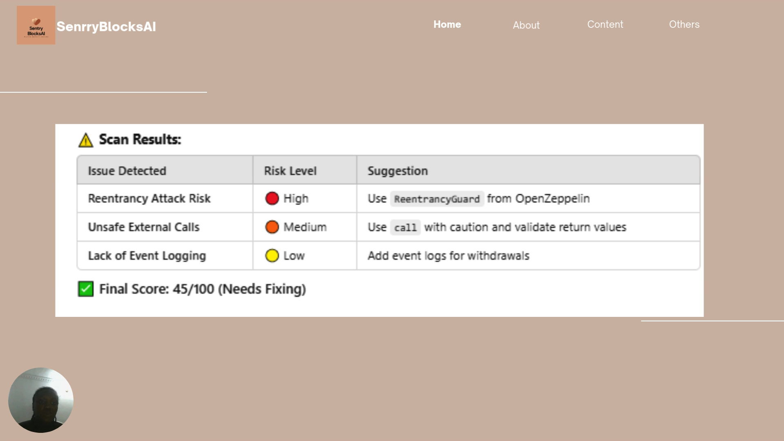Open the Home nav item
The image size is (784, 441).
[x=447, y=24]
